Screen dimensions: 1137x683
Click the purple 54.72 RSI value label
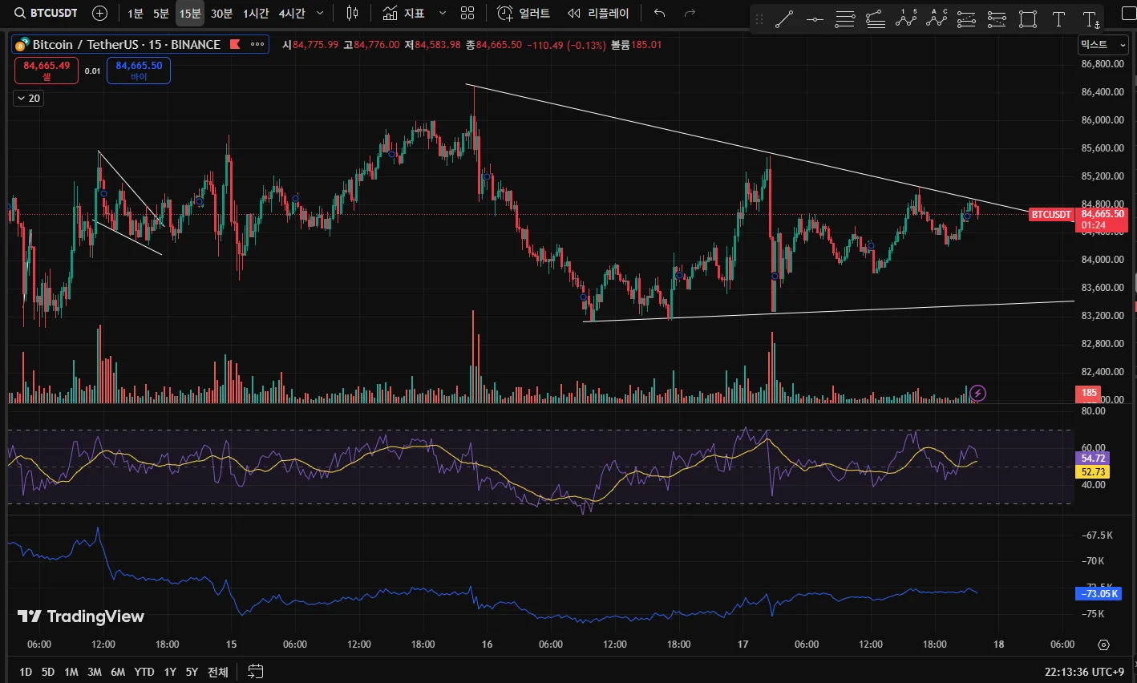(x=1093, y=459)
